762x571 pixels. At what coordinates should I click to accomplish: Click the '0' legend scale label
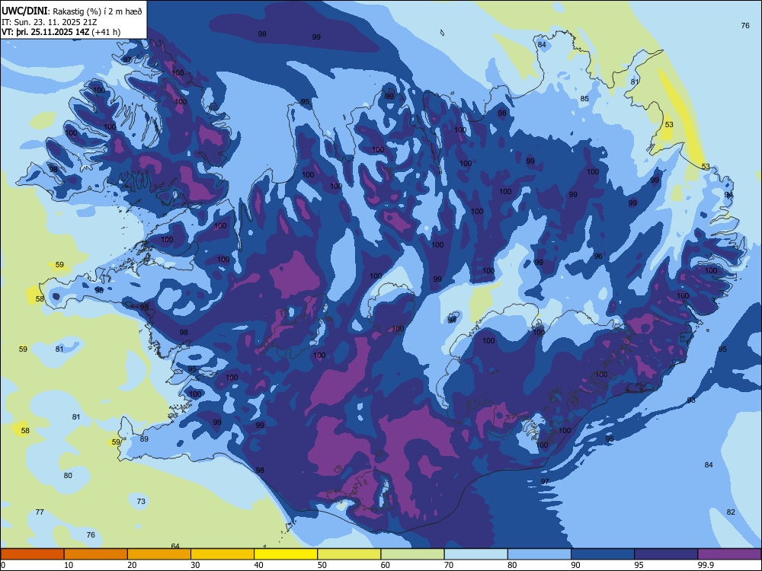[x=3, y=565]
